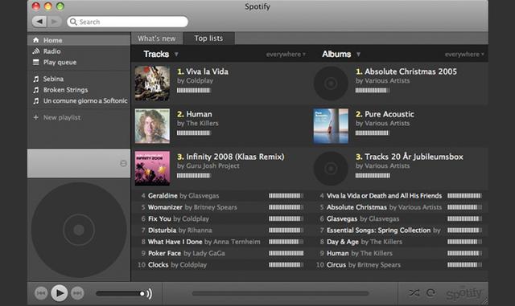
Task: Open the Rihanna artist link
Action: [200, 231]
